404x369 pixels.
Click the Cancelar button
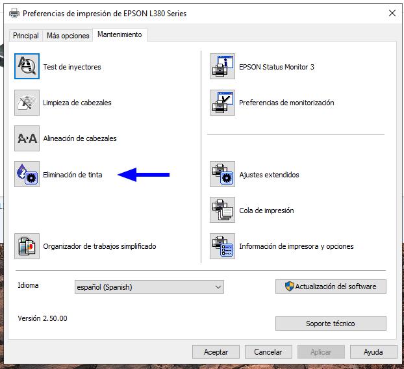point(268,352)
